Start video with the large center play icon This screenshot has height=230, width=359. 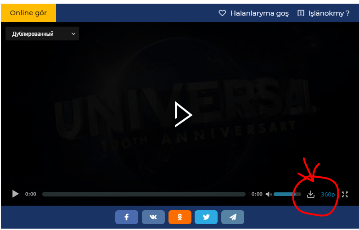point(183,114)
